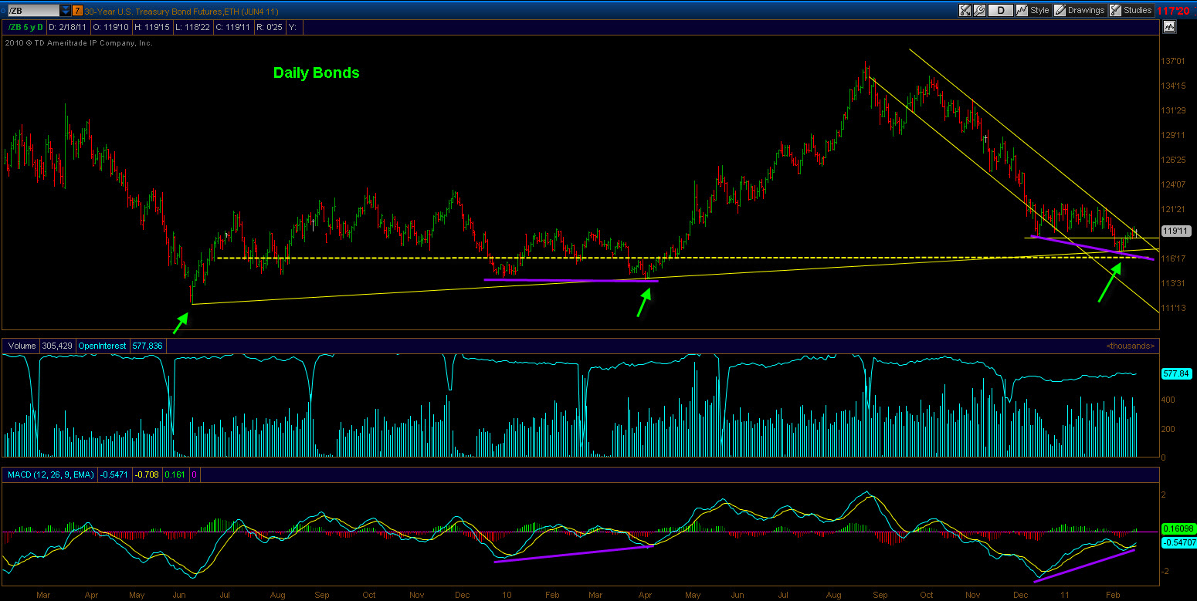The image size is (1197, 601).
Task: Click the D: 2/18/11 date cell
Action: [x=68, y=27]
